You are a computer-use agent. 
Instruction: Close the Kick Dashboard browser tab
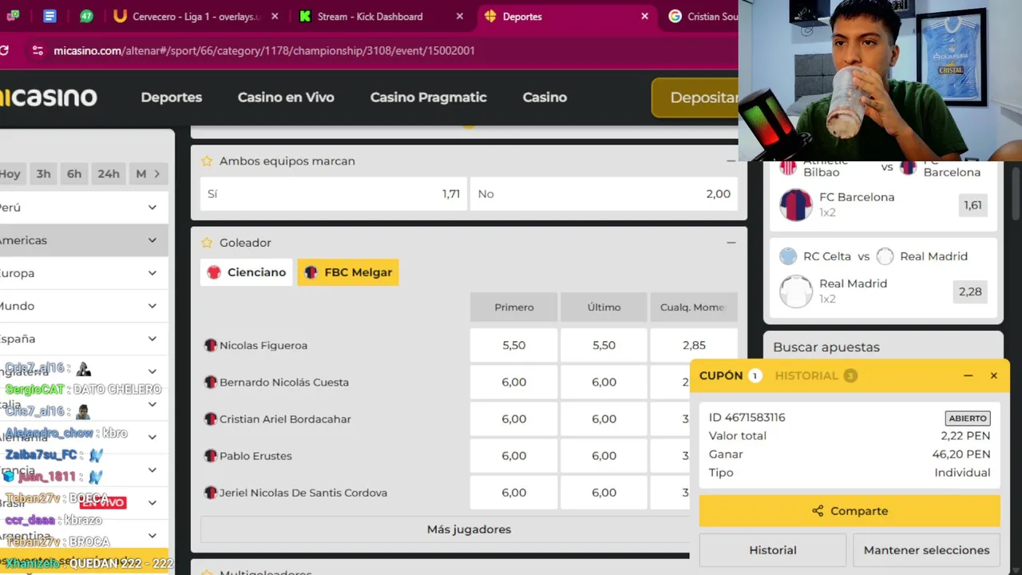pos(459,16)
